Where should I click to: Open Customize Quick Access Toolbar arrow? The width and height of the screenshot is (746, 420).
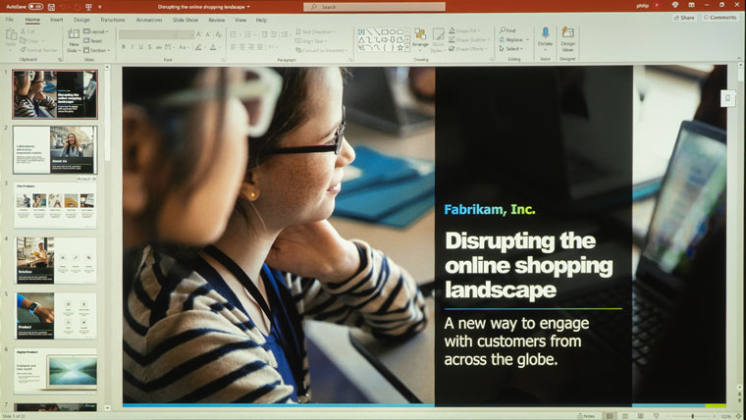click(x=100, y=7)
